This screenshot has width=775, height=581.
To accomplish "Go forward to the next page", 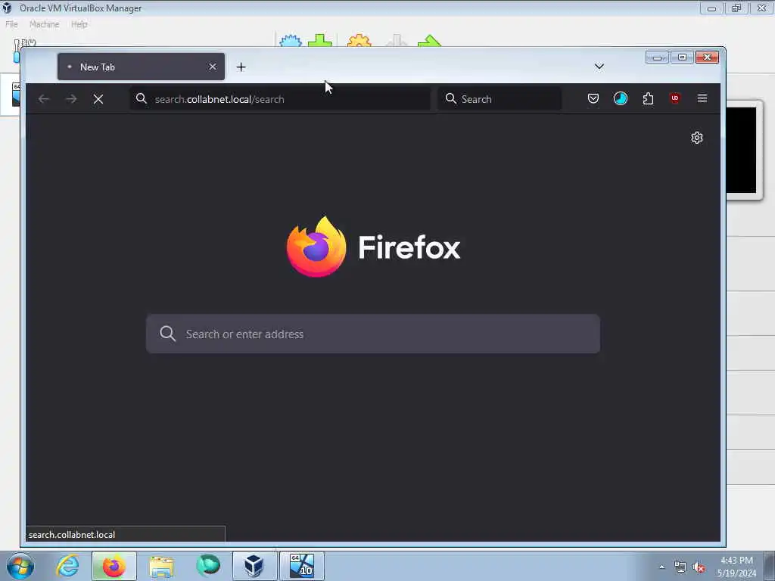I will click(x=71, y=99).
